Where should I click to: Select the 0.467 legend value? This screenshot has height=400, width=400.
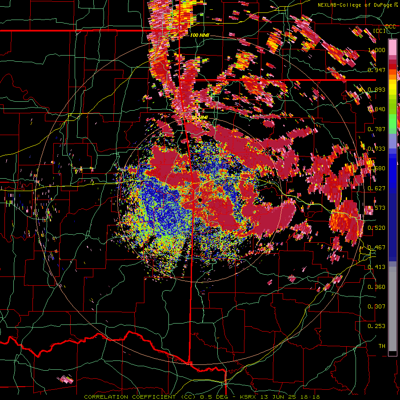(x=377, y=248)
